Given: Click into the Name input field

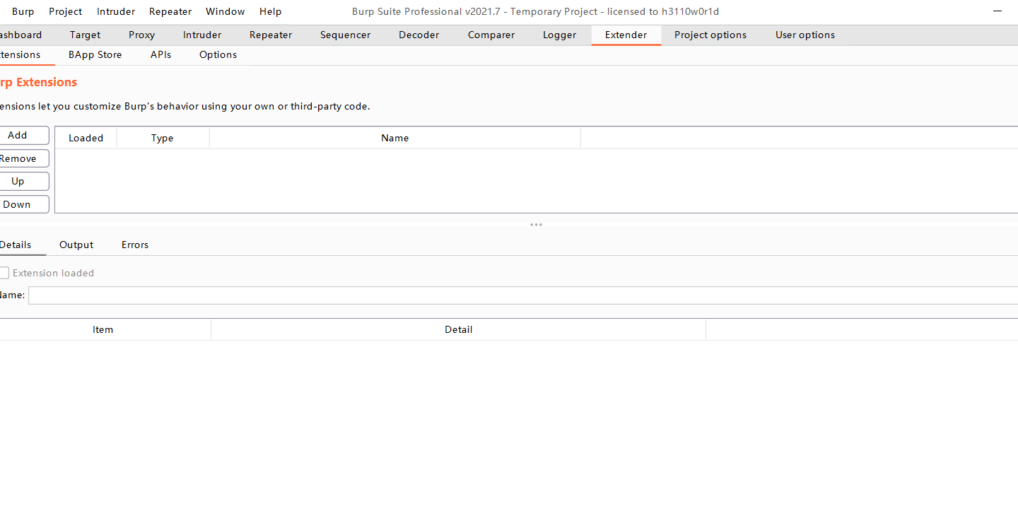Looking at the screenshot, I should 523,295.
